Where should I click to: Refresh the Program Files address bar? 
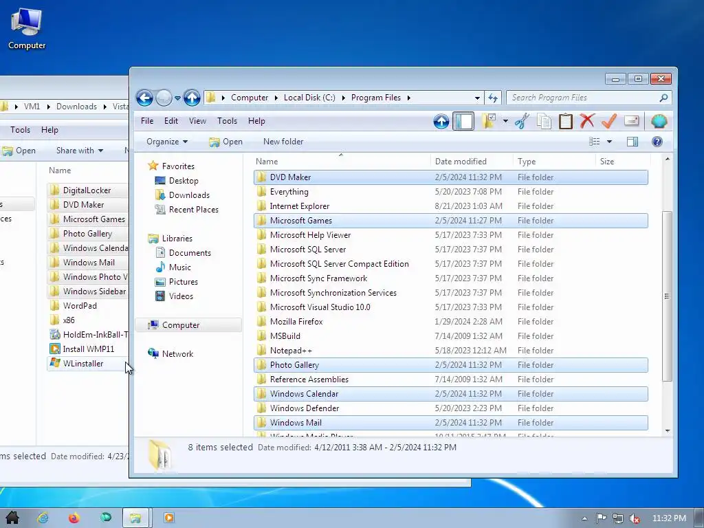[x=493, y=98]
